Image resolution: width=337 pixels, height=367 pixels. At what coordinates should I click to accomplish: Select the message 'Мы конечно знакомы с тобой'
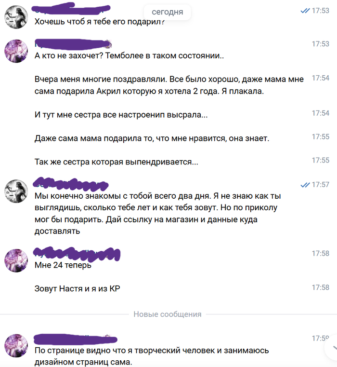tap(158, 213)
